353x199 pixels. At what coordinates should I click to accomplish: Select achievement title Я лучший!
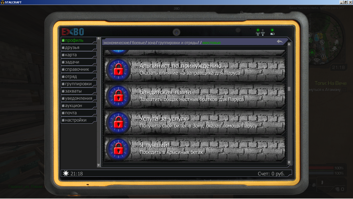155,145
